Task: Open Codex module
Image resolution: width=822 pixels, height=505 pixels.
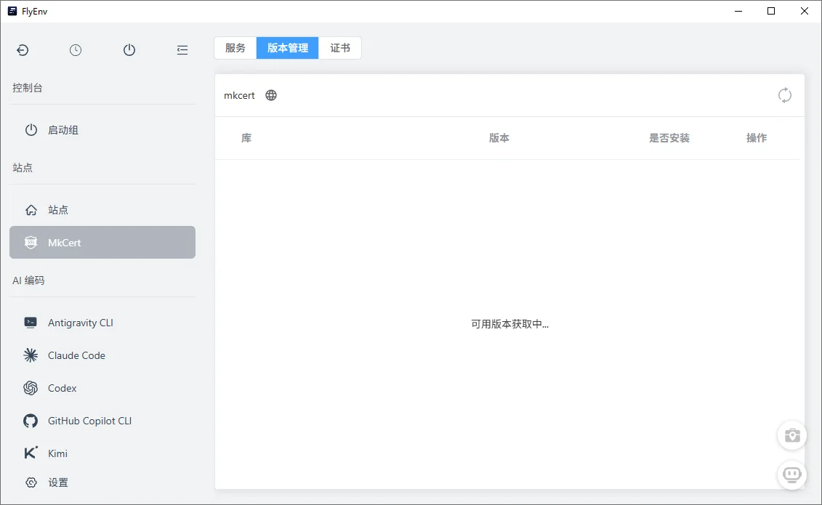Action: tap(102, 388)
